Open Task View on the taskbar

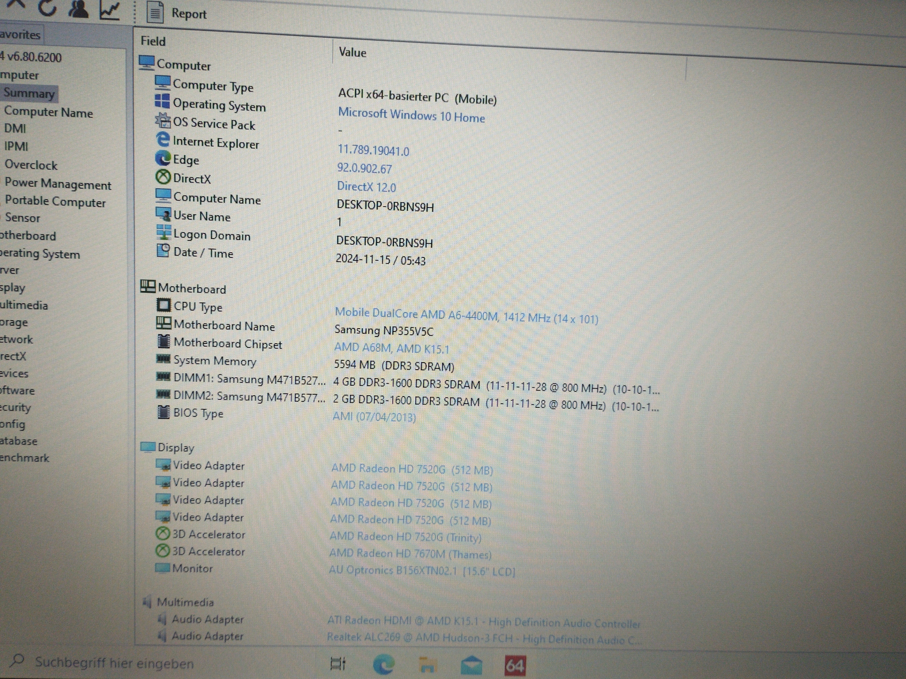click(338, 664)
